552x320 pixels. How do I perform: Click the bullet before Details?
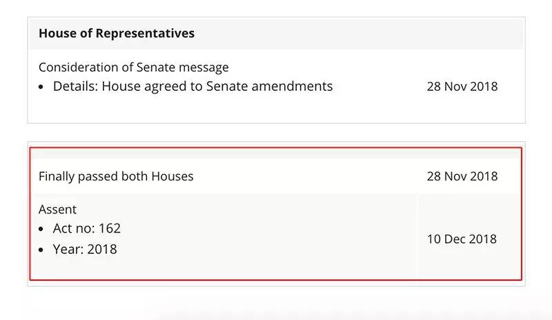[41, 87]
